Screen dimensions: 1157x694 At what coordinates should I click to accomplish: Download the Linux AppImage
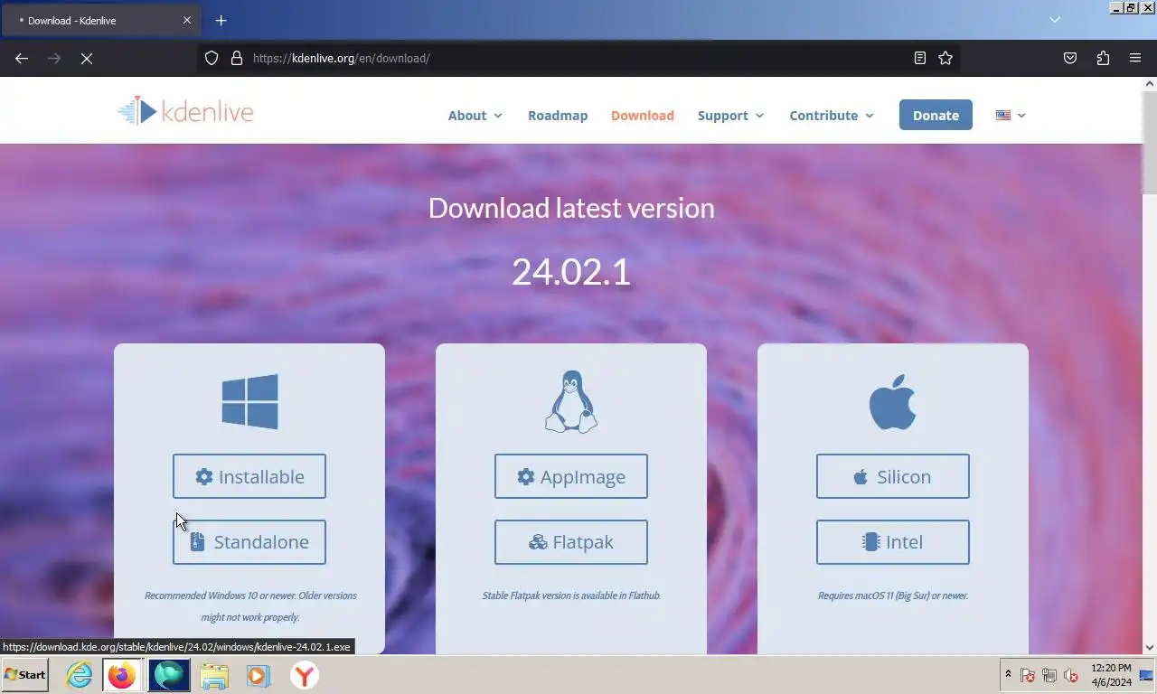pos(571,476)
